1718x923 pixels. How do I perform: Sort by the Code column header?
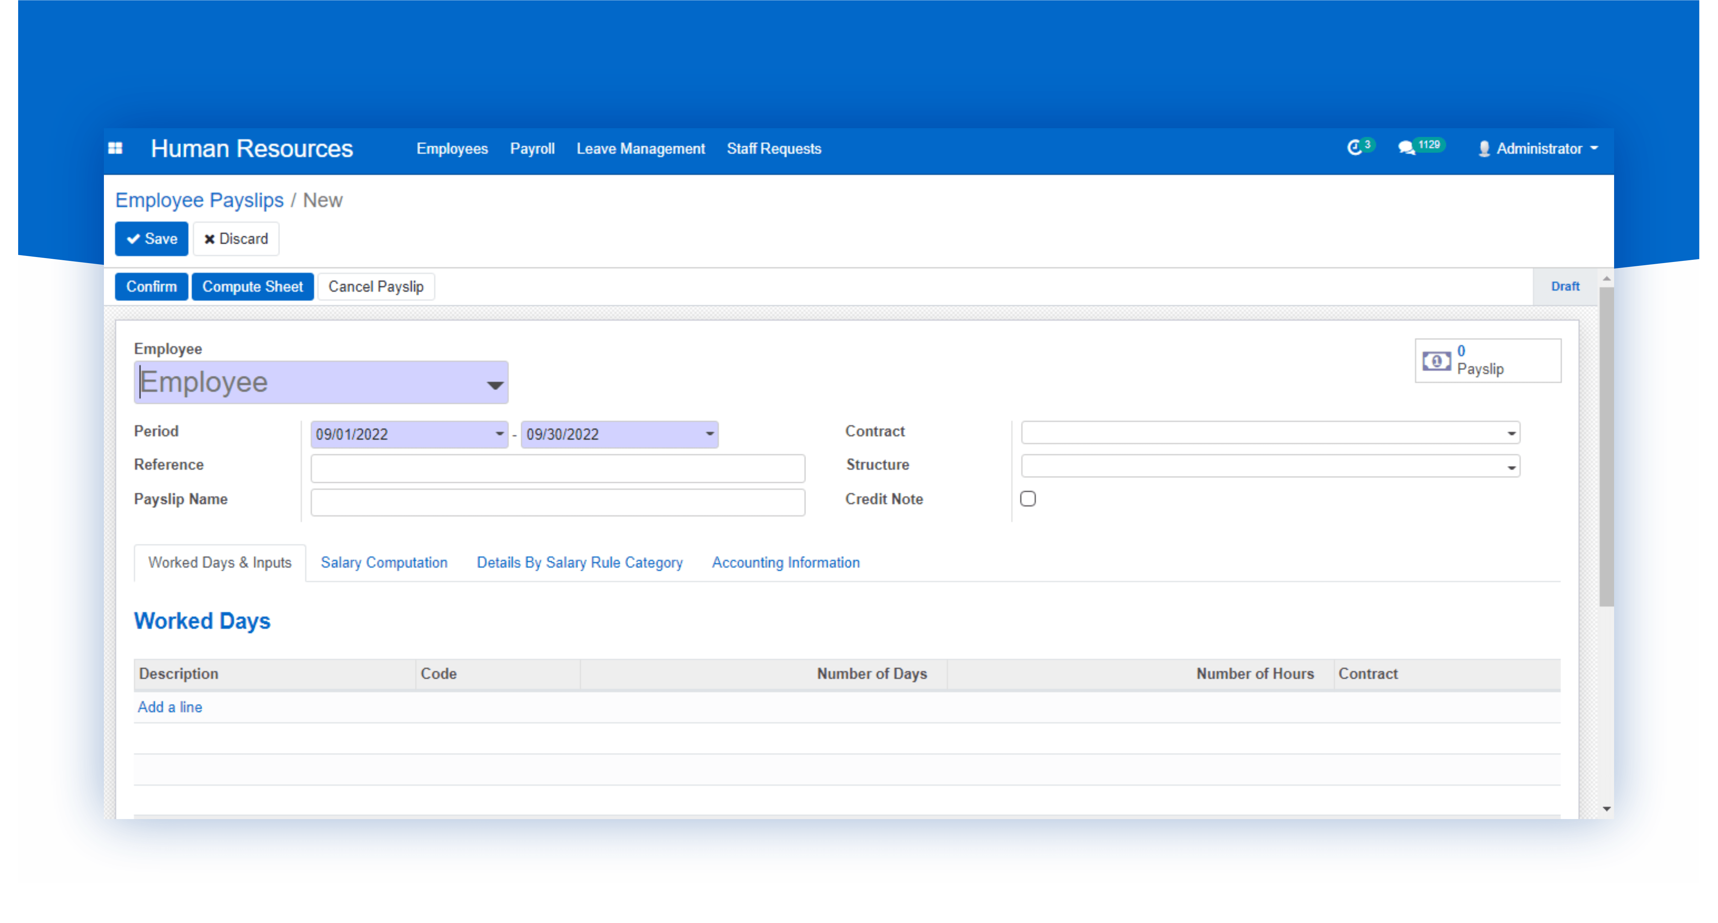click(x=497, y=673)
